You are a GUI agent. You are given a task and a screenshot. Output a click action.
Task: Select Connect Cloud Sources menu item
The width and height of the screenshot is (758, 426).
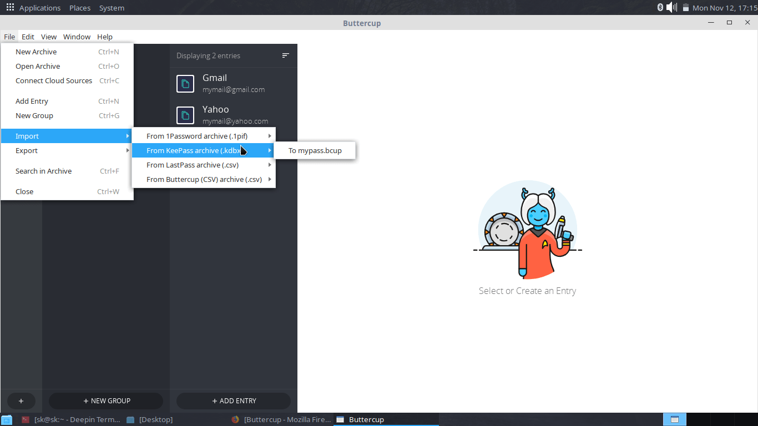click(54, 80)
